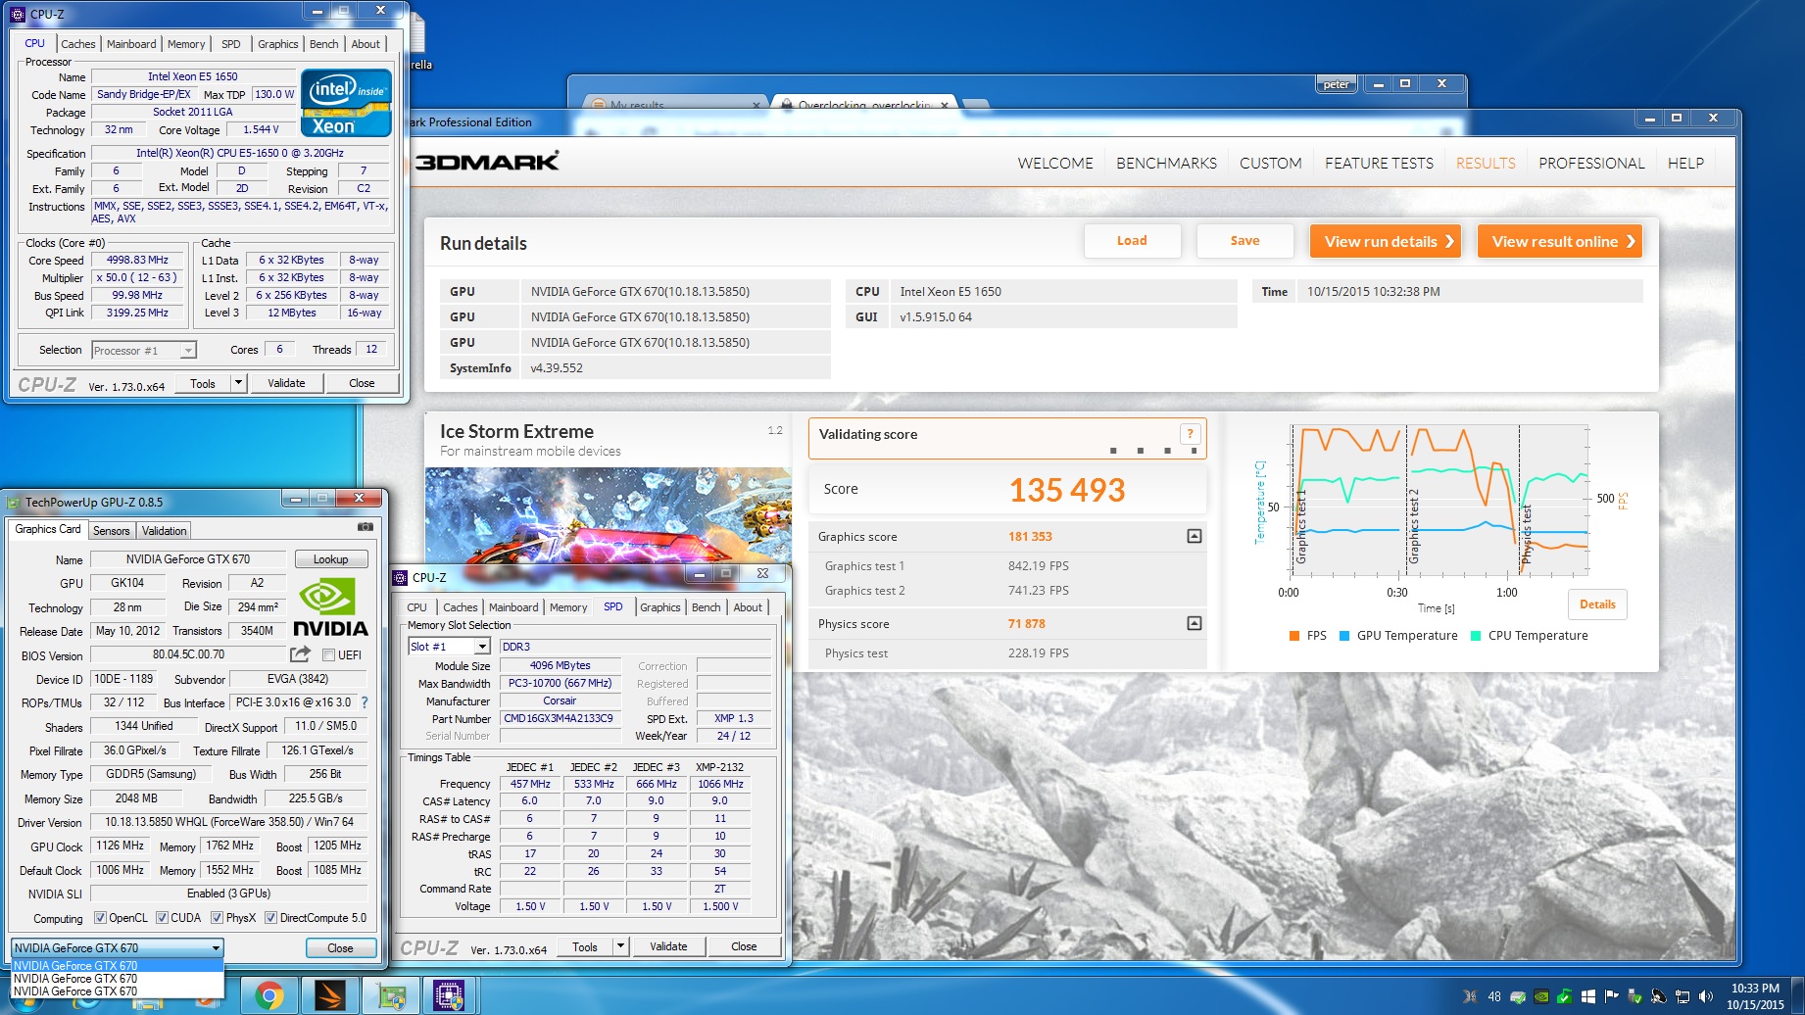The image size is (1805, 1015).
Task: Click the CPU-Z title bar icon of top window
Action: [x=17, y=14]
